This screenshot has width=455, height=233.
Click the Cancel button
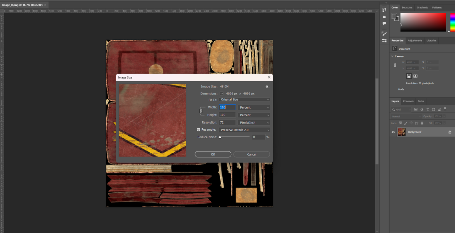point(252,154)
